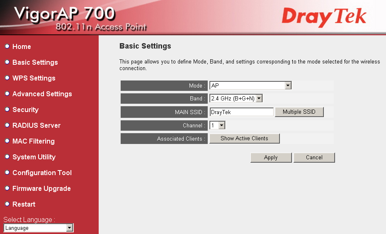Open Advanced Settings page
This screenshot has width=386, height=234.
pyautogui.click(x=42, y=94)
